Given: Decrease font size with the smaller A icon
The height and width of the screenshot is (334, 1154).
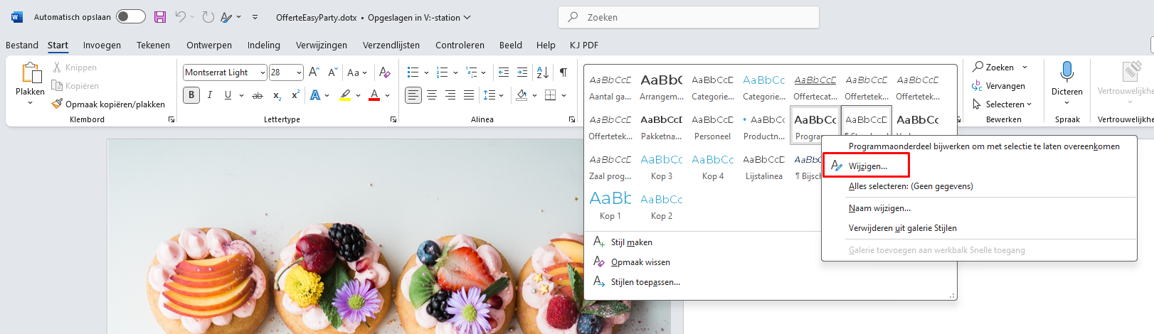Looking at the screenshot, I should 332,72.
